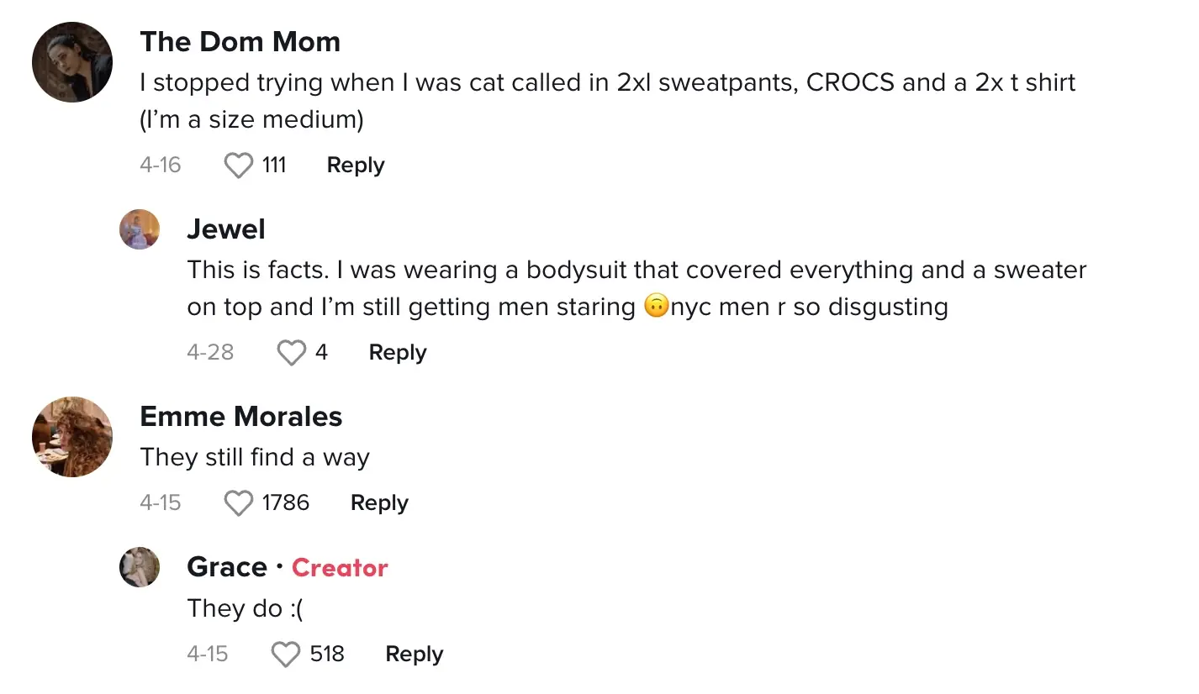
Task: Select the pink Creator badge
Action: (x=340, y=568)
